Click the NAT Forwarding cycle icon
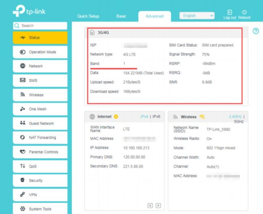This screenshot has width=263, height=214. [23, 137]
